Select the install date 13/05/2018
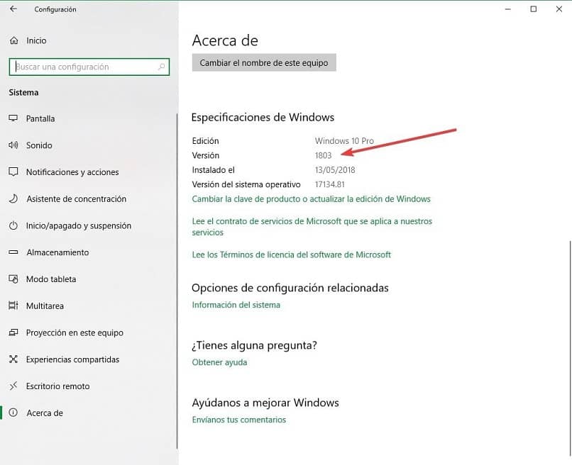The image size is (572, 465). pyautogui.click(x=335, y=170)
